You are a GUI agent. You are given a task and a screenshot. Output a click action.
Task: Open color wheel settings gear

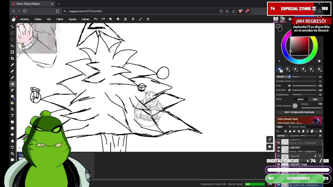(x=319, y=61)
